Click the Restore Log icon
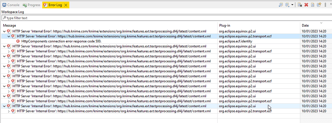332x123 pixels. pos(319,5)
